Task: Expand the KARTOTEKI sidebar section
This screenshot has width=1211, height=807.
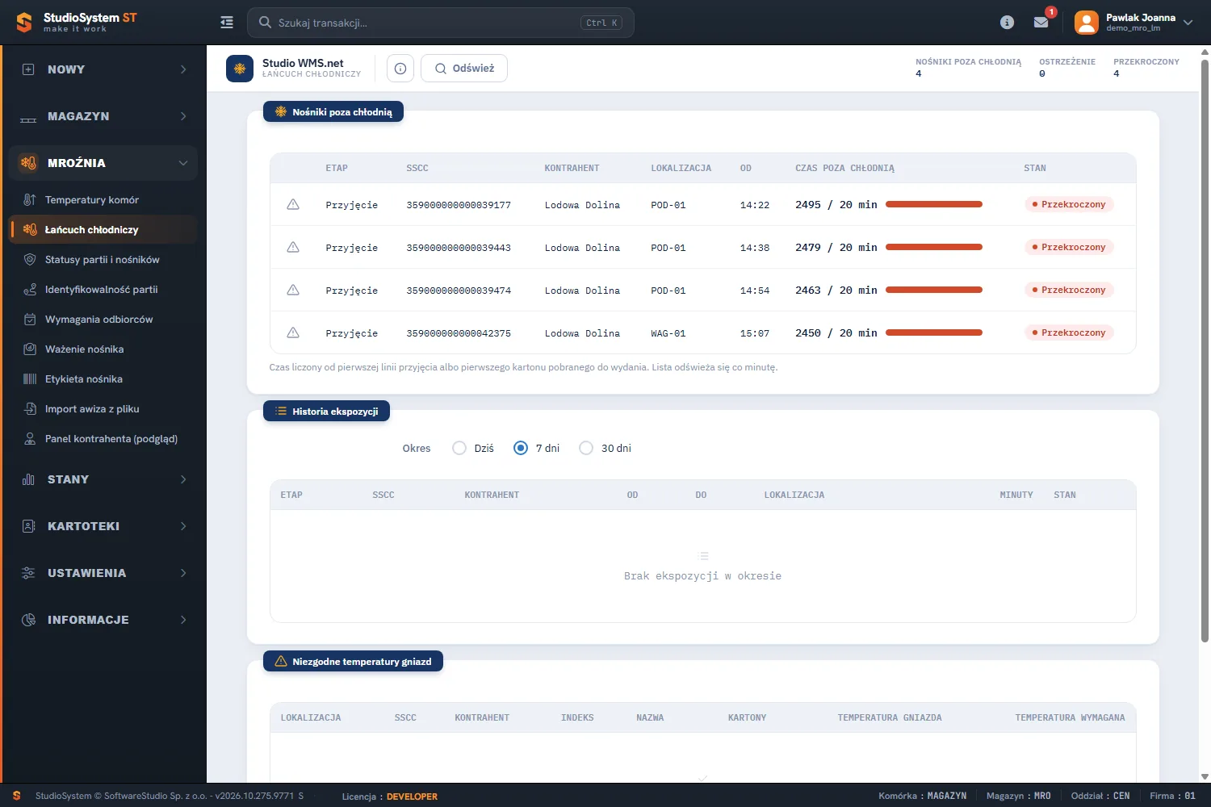Action: pos(103,526)
